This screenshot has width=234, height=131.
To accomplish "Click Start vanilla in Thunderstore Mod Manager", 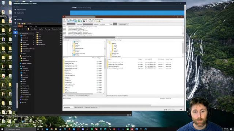I will (x=19, y=13).
